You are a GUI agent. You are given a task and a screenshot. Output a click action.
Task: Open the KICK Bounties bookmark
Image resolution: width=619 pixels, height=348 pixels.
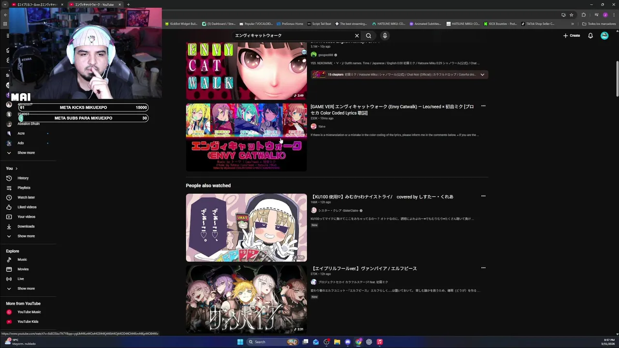(500, 24)
